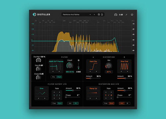Increase Distortion Mix LFO rate denominator
This screenshot has height=119, width=166.
pyautogui.click(x=111, y=92)
